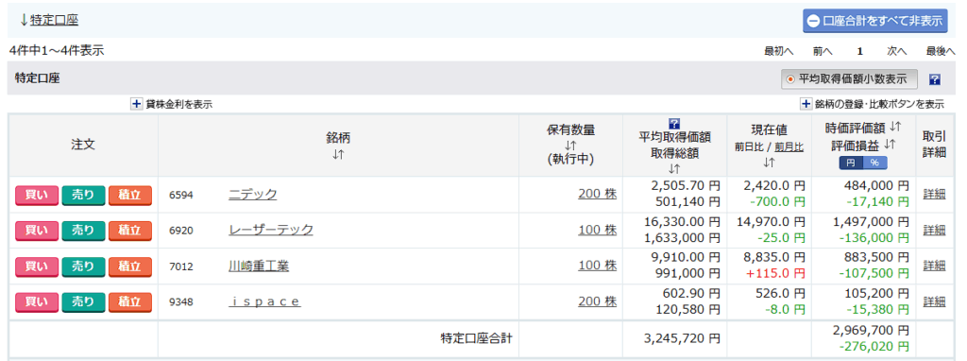This screenshot has height=361, width=967.
Task: Switch 評価損益 display to percent
Action: [874, 163]
